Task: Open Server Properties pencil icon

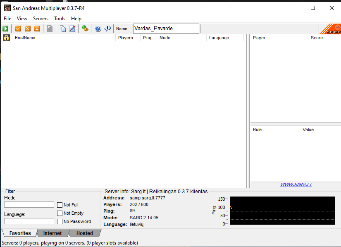Action: pyautogui.click(x=72, y=29)
